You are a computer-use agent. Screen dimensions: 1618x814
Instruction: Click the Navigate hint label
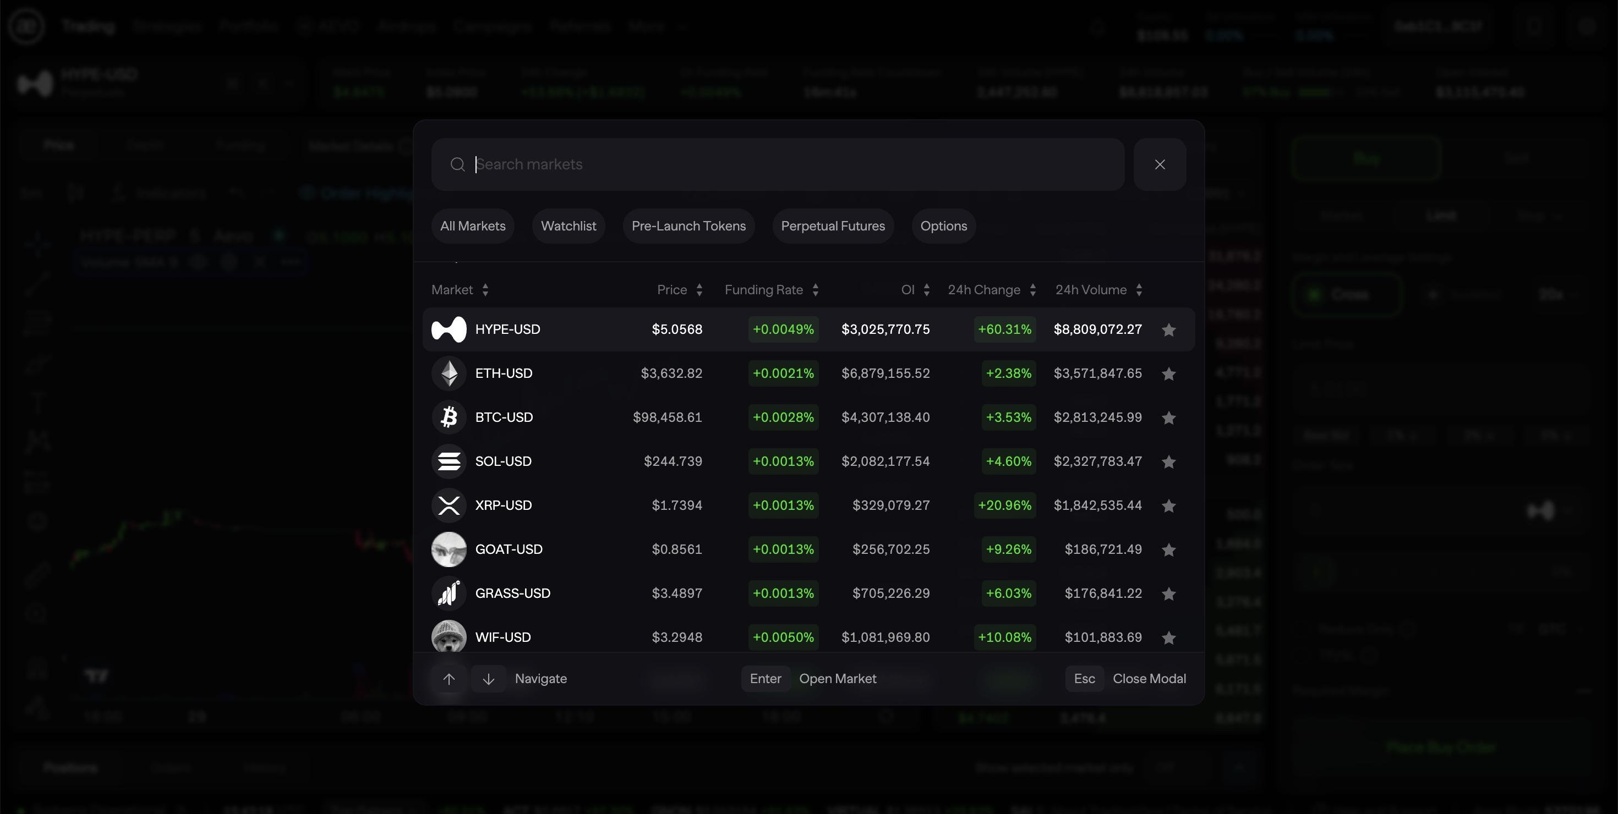point(541,679)
